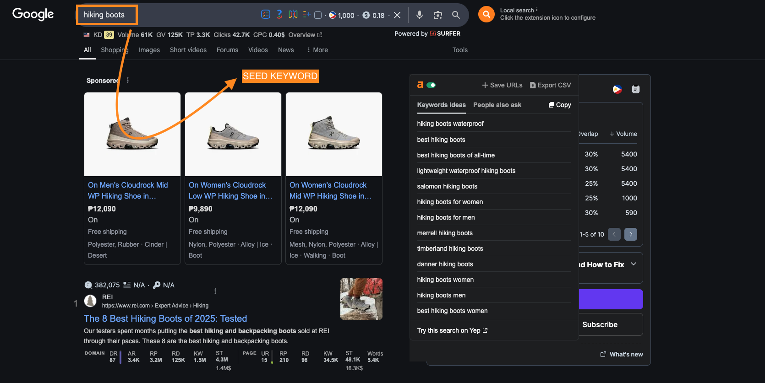The height and width of the screenshot is (383, 765).
Task: Select the Keywords ideas tab
Action: pyautogui.click(x=441, y=105)
